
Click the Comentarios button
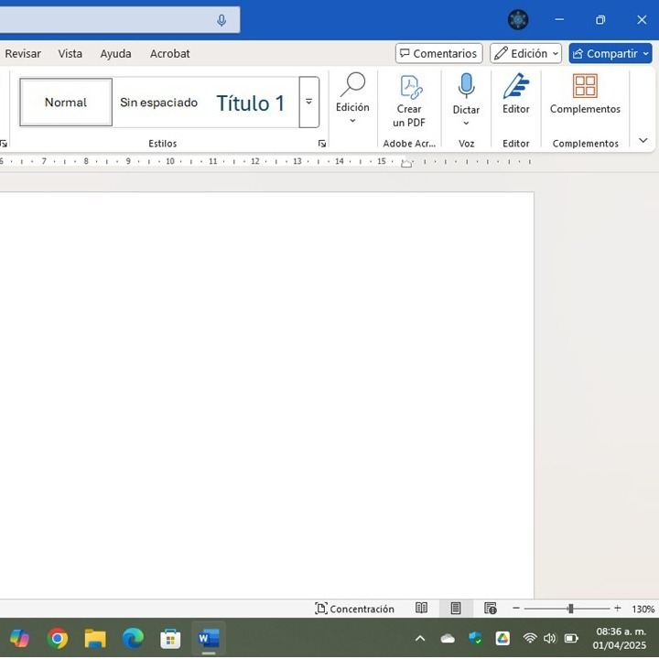point(438,53)
